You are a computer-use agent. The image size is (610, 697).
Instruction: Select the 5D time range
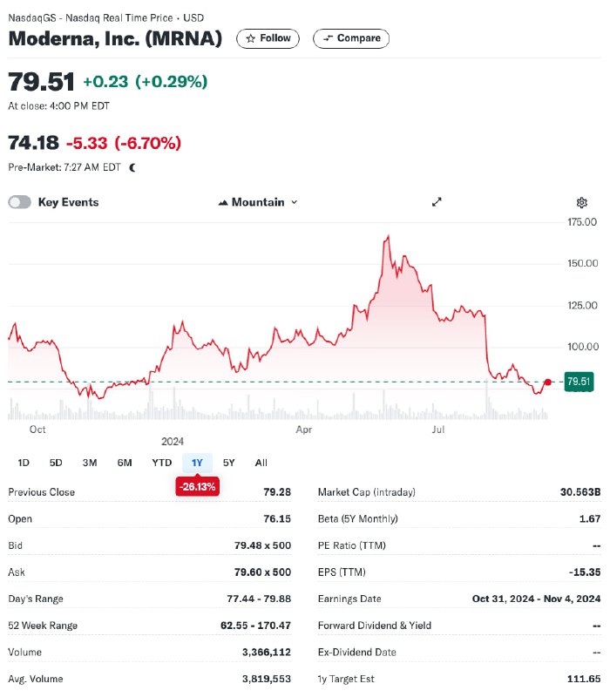point(56,463)
